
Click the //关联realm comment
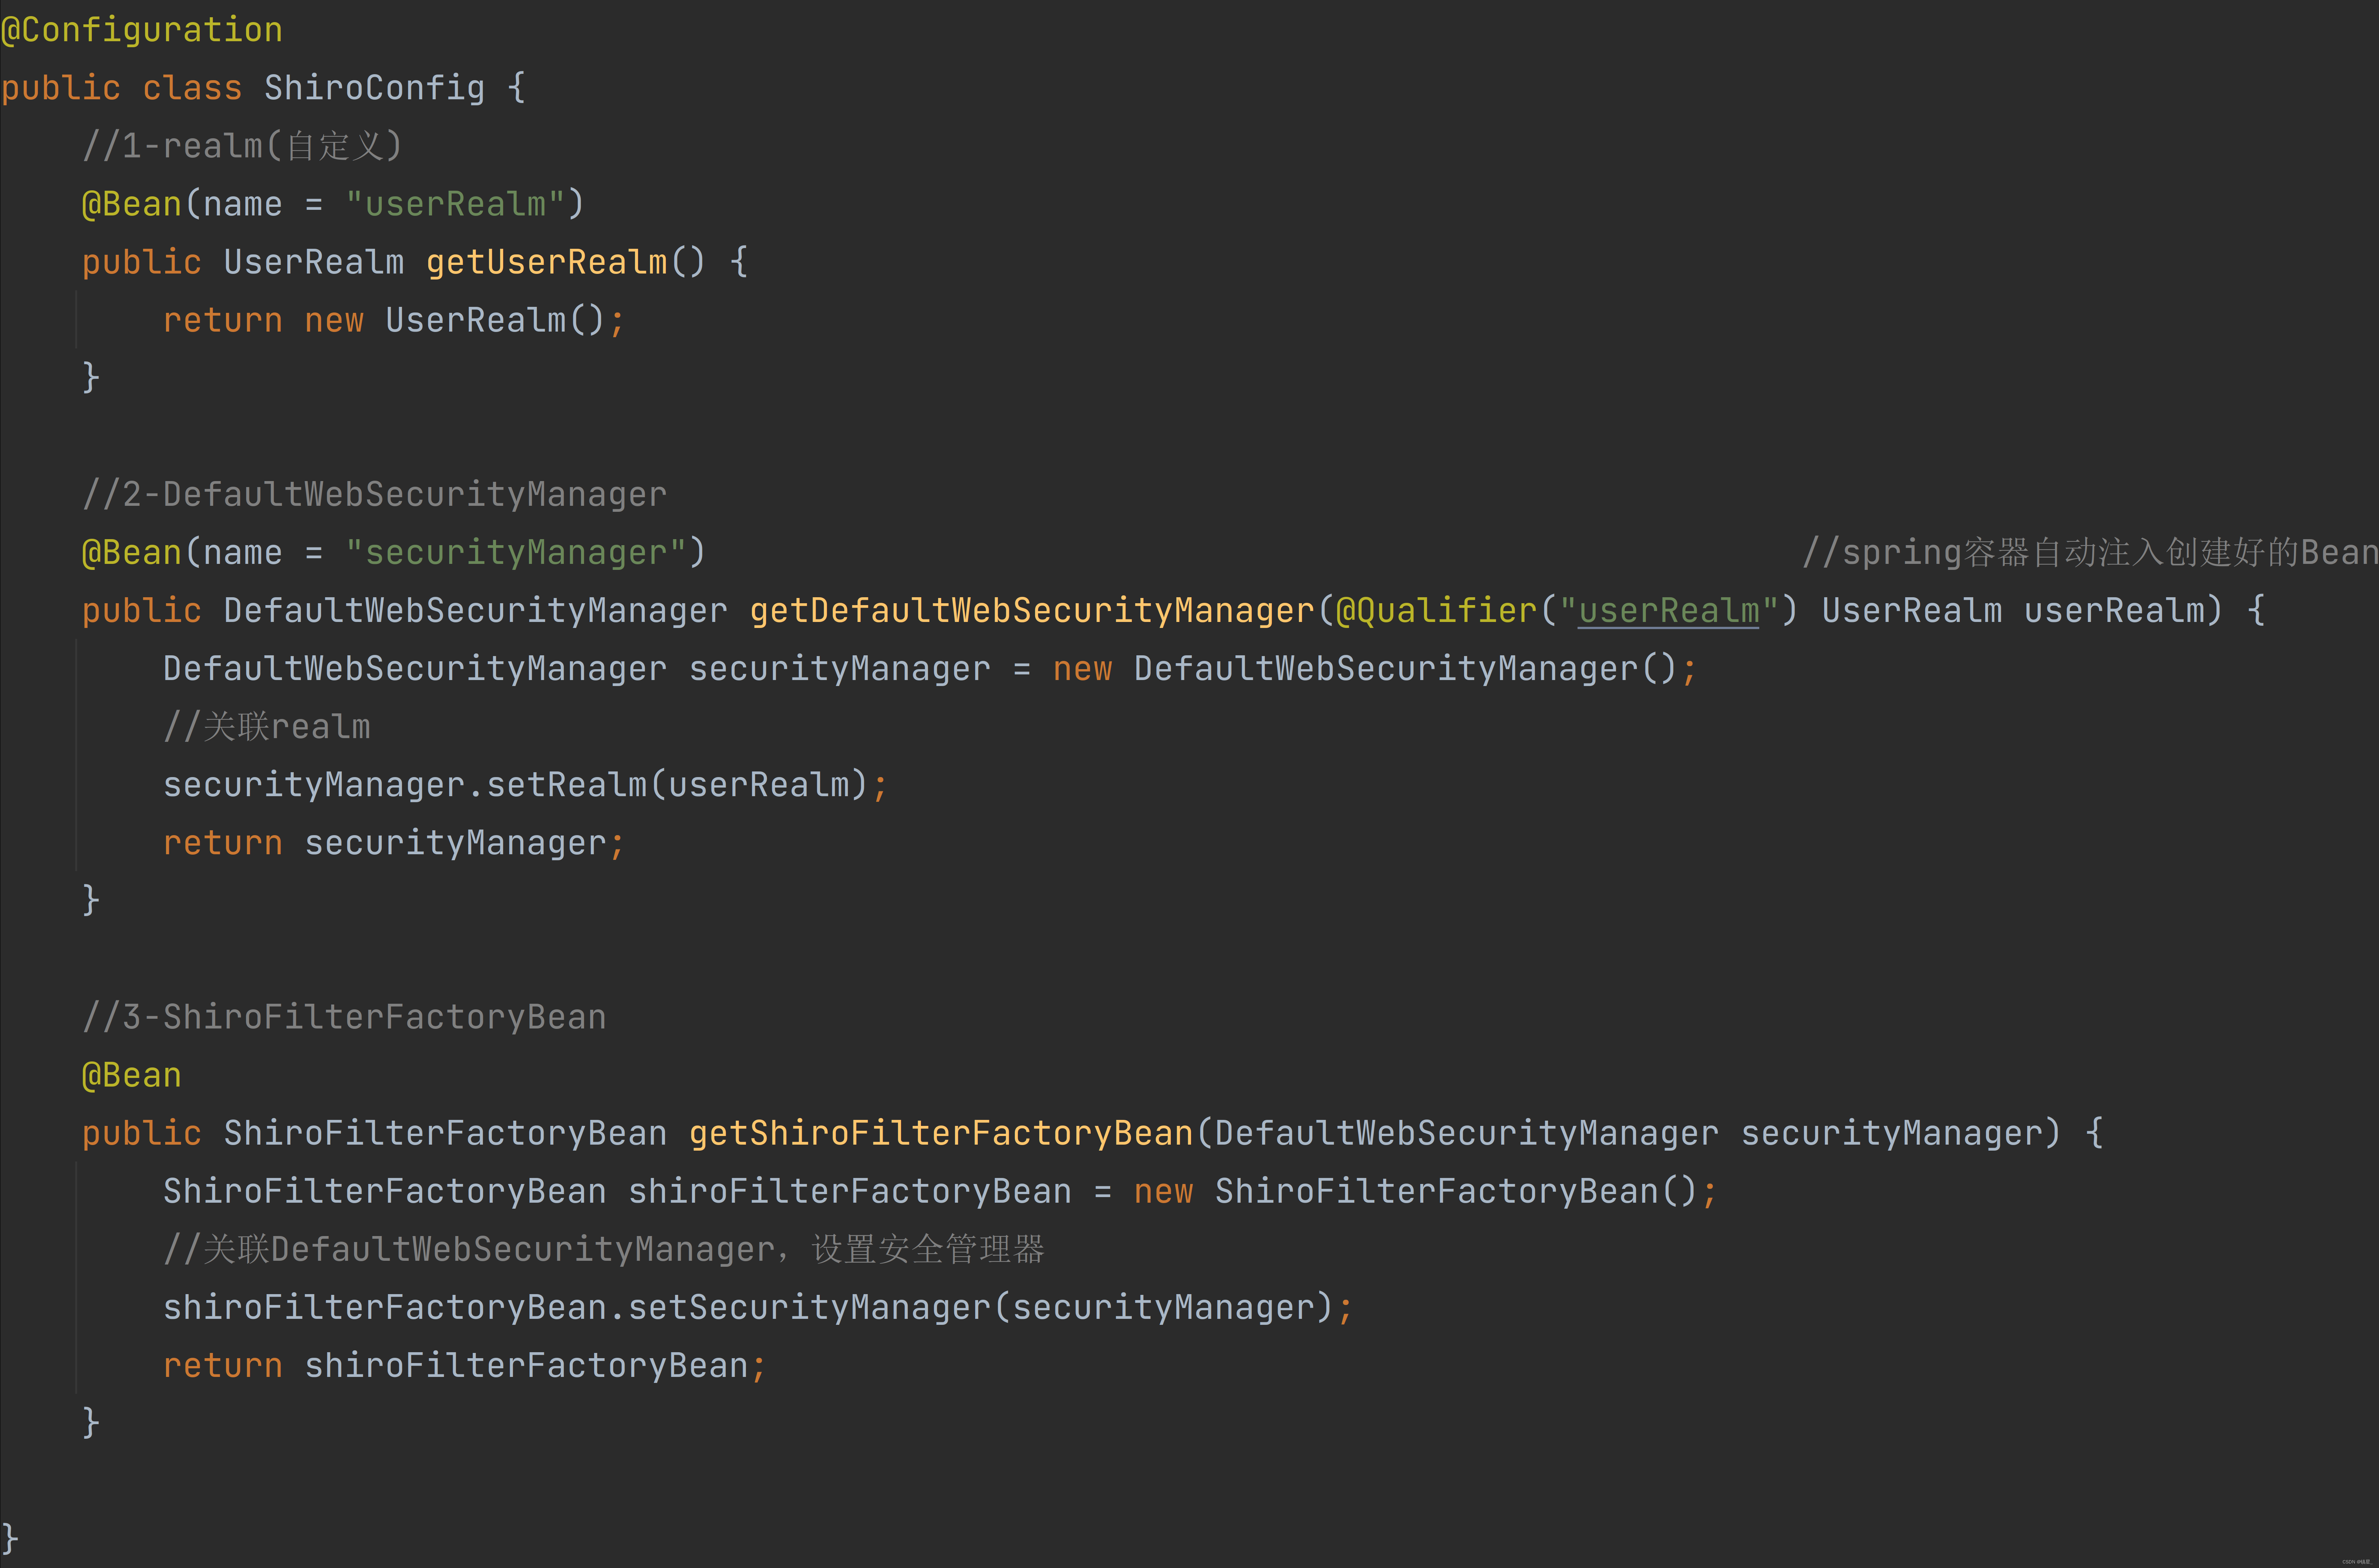point(267,726)
